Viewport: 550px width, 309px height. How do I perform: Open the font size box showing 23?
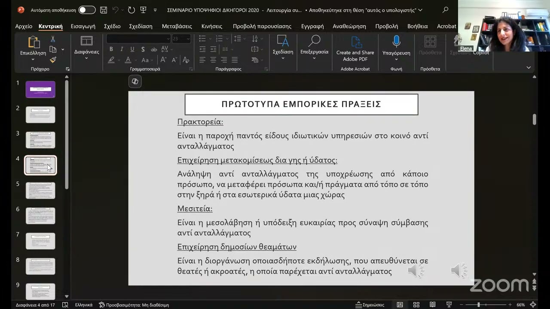(181, 39)
